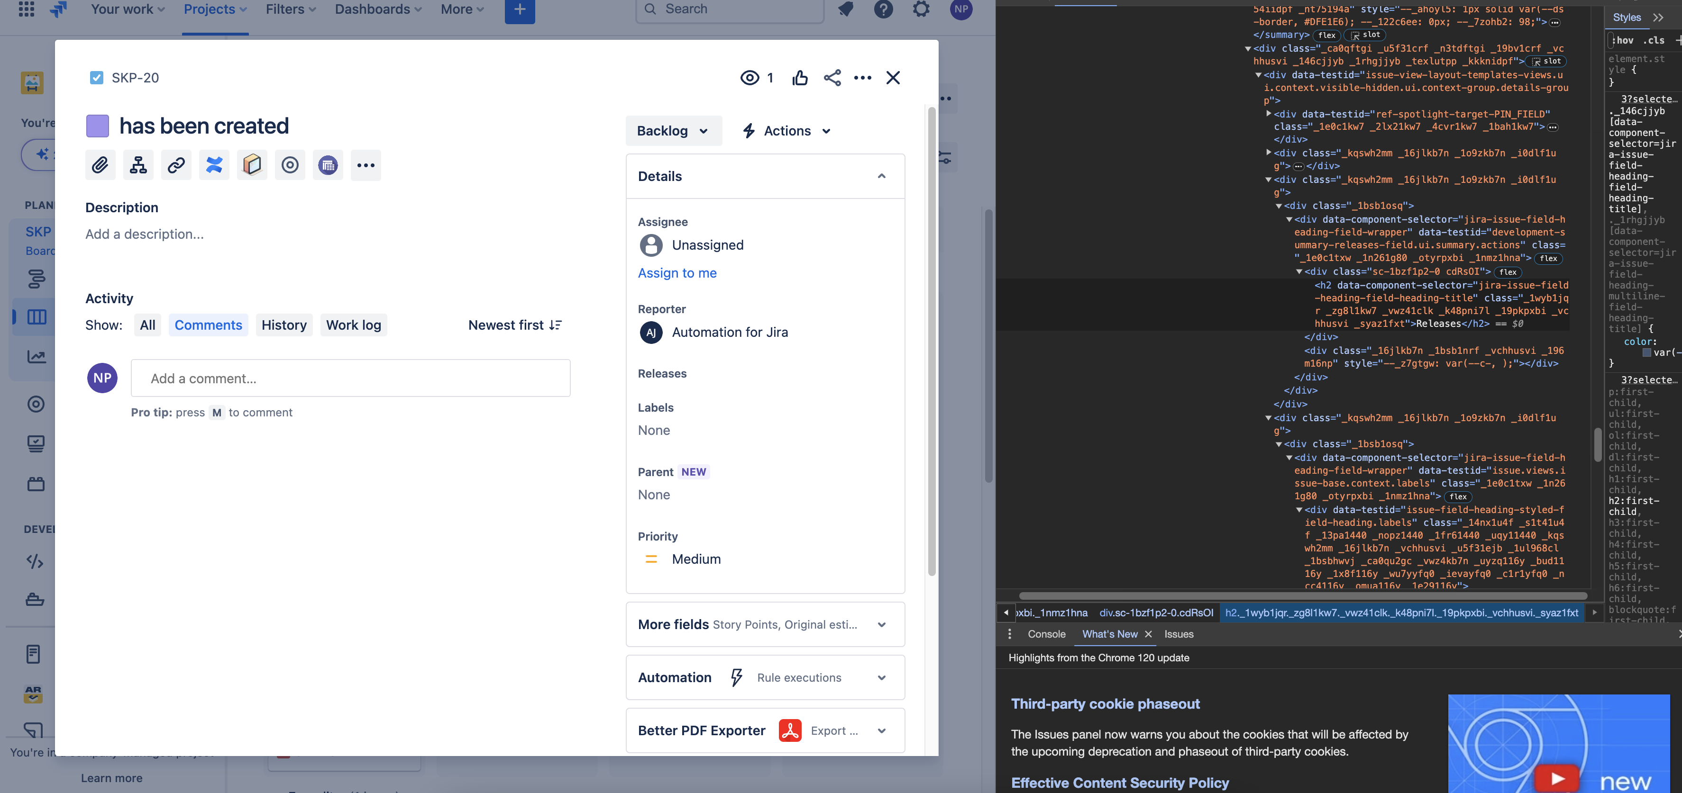Toggle the Newest first sort order
Image resolution: width=1682 pixels, height=793 pixels.
514,325
